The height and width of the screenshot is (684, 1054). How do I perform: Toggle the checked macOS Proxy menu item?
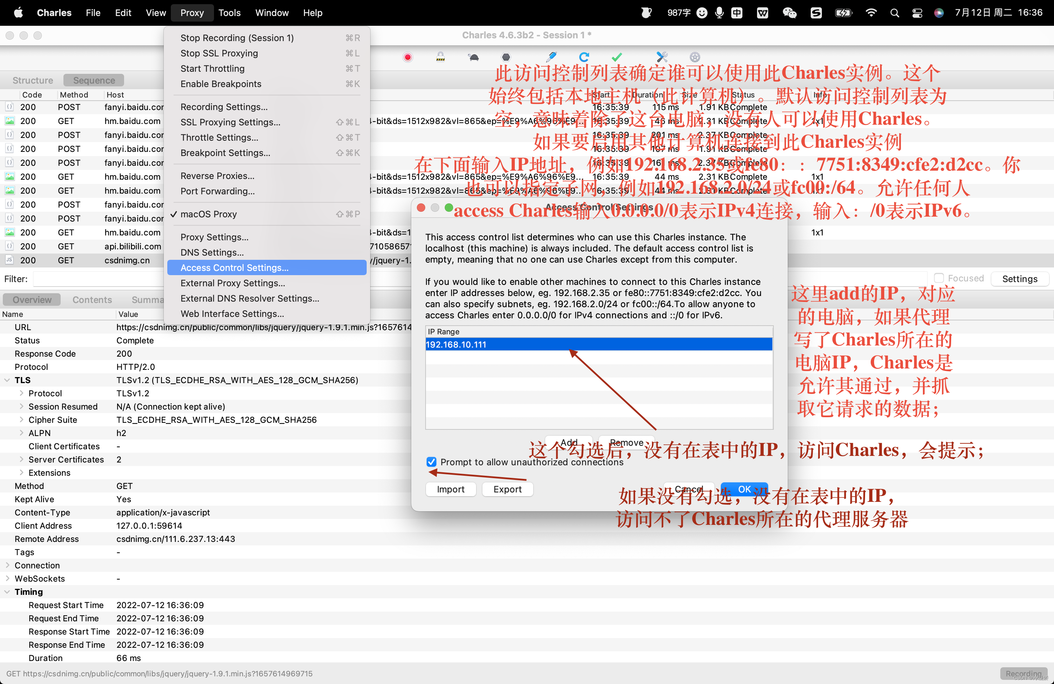click(x=267, y=214)
